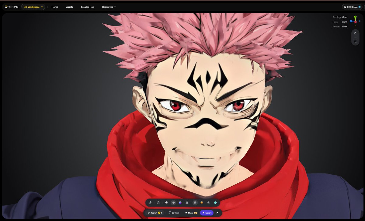This screenshot has height=221, width=365.
Task: Click the running figure animation icon
Action: [150, 202]
